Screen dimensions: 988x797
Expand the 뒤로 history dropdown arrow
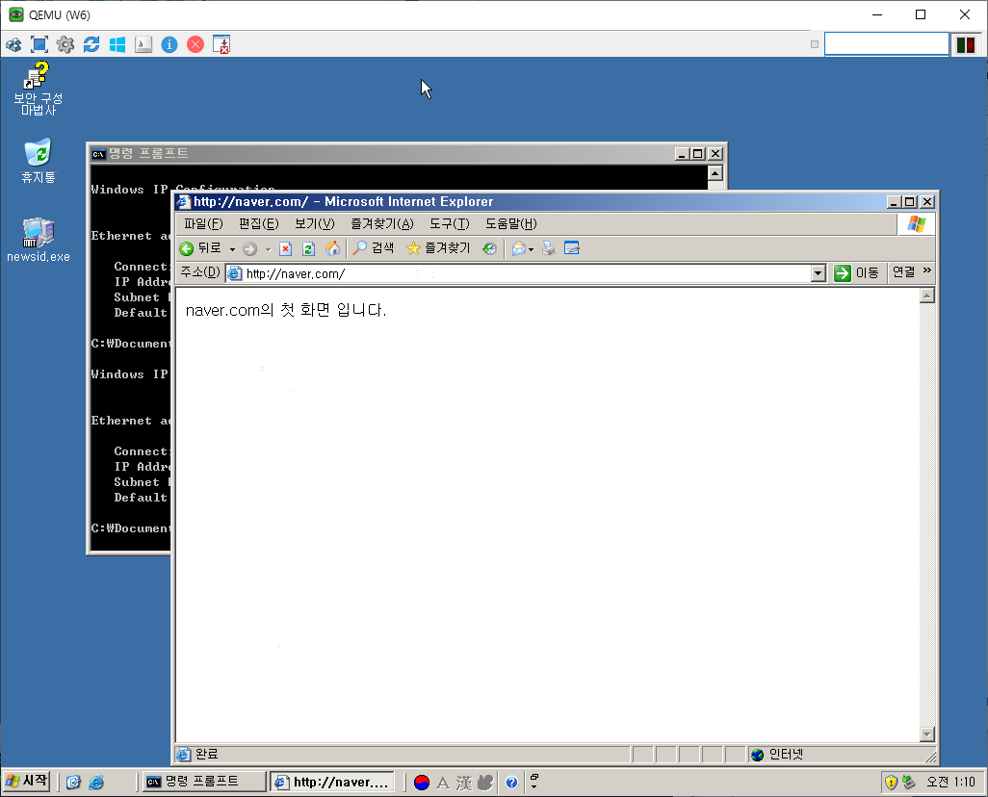pyautogui.click(x=232, y=249)
